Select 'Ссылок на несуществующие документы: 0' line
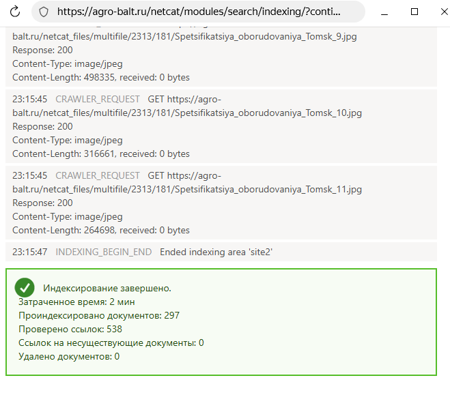Screen dimensions: 450x393 111,343
